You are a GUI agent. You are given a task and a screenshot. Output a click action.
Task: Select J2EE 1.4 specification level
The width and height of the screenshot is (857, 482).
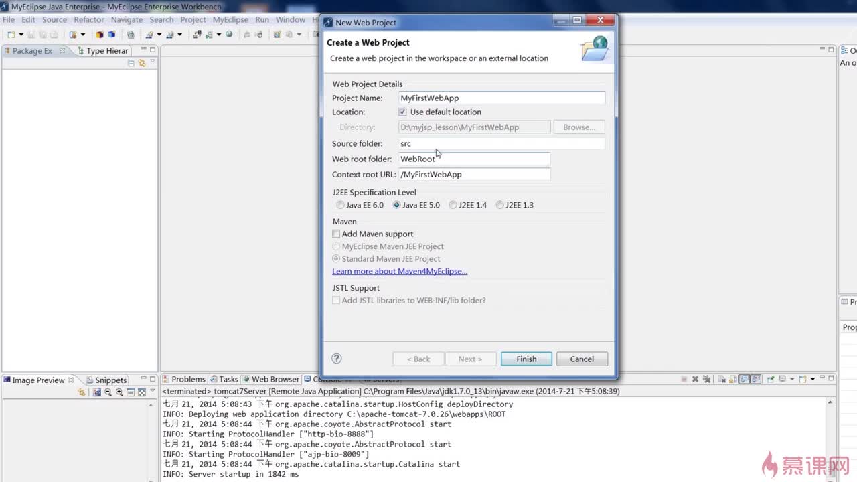(x=453, y=205)
